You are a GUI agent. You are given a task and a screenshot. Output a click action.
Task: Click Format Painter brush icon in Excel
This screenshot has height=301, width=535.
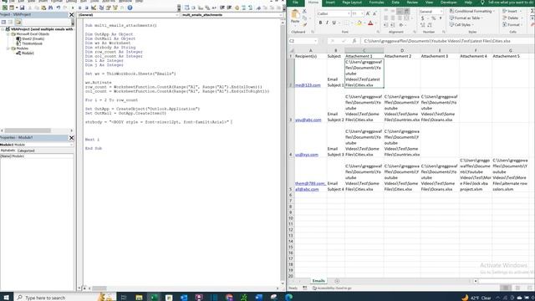click(x=304, y=24)
